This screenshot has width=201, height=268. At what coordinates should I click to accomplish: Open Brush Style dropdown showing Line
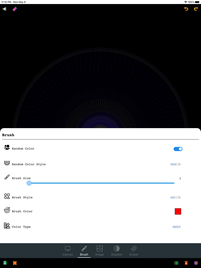175,197
